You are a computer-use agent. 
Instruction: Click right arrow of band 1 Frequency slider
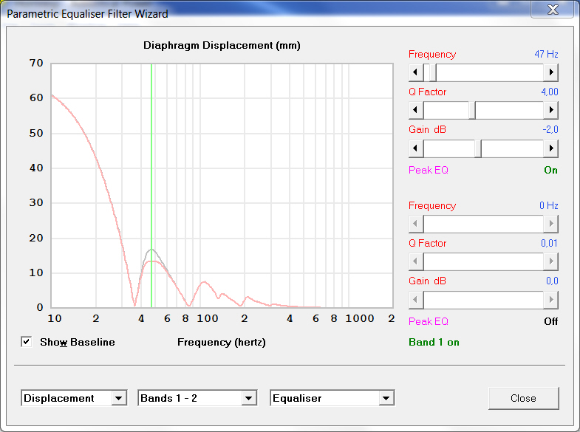tap(550, 72)
